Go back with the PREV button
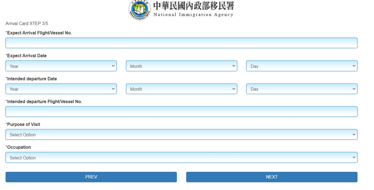 91,177
